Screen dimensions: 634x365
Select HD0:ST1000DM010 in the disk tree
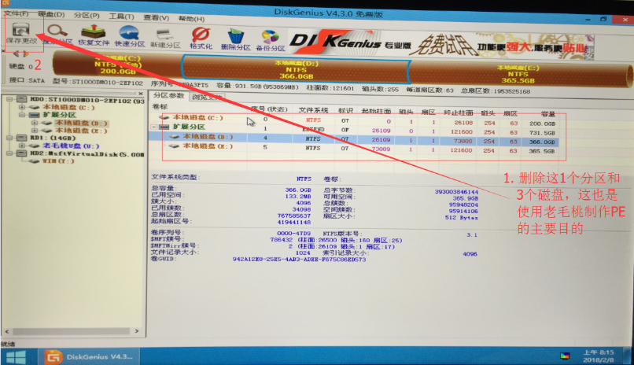(87, 100)
